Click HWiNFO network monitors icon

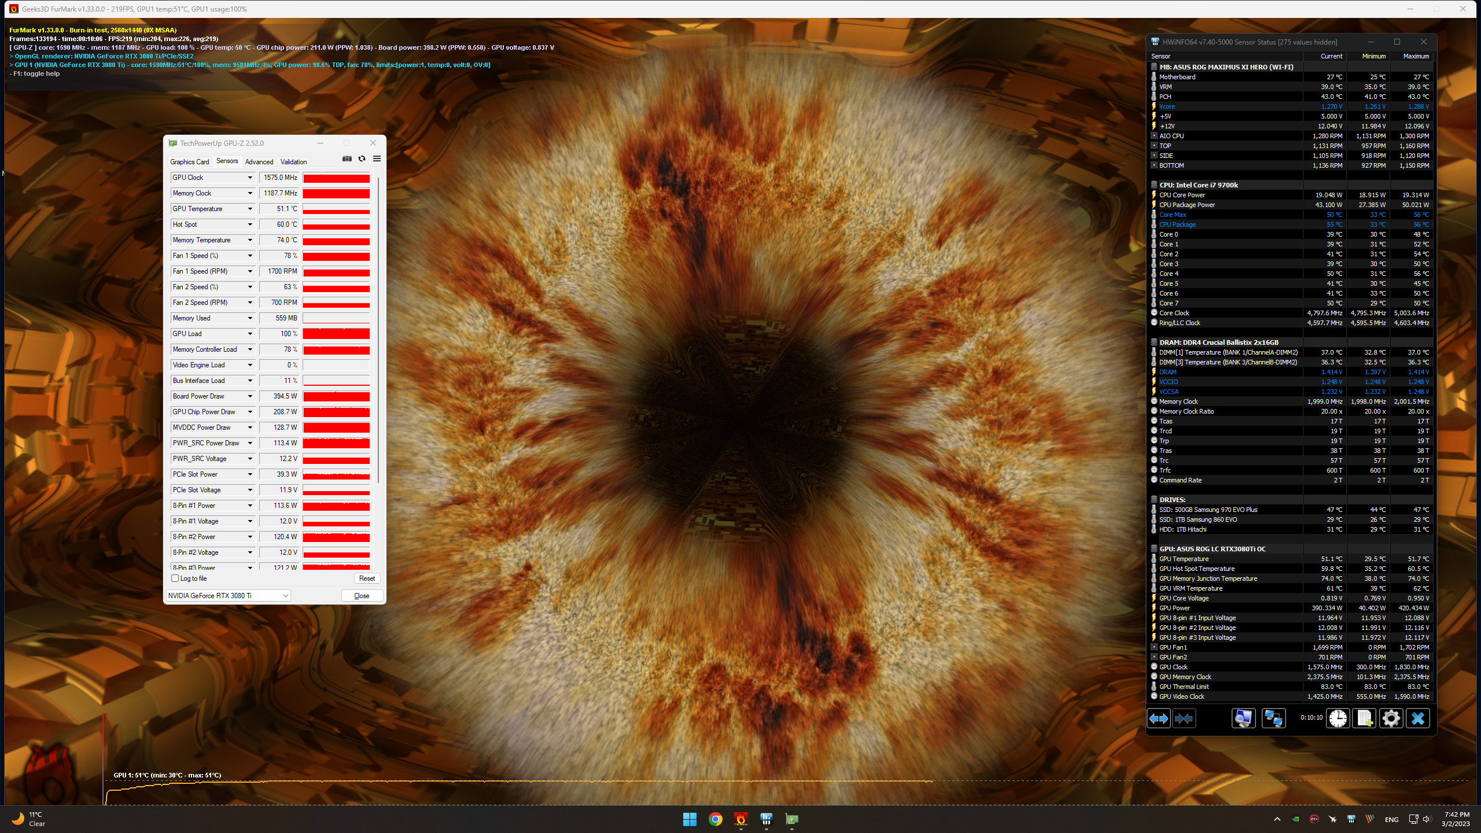pos(1273,718)
